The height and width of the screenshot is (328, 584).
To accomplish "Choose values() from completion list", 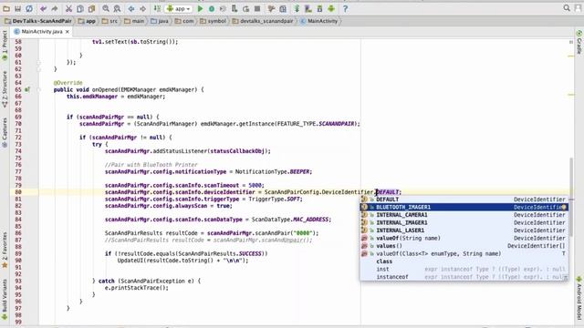I will click(x=464, y=246).
